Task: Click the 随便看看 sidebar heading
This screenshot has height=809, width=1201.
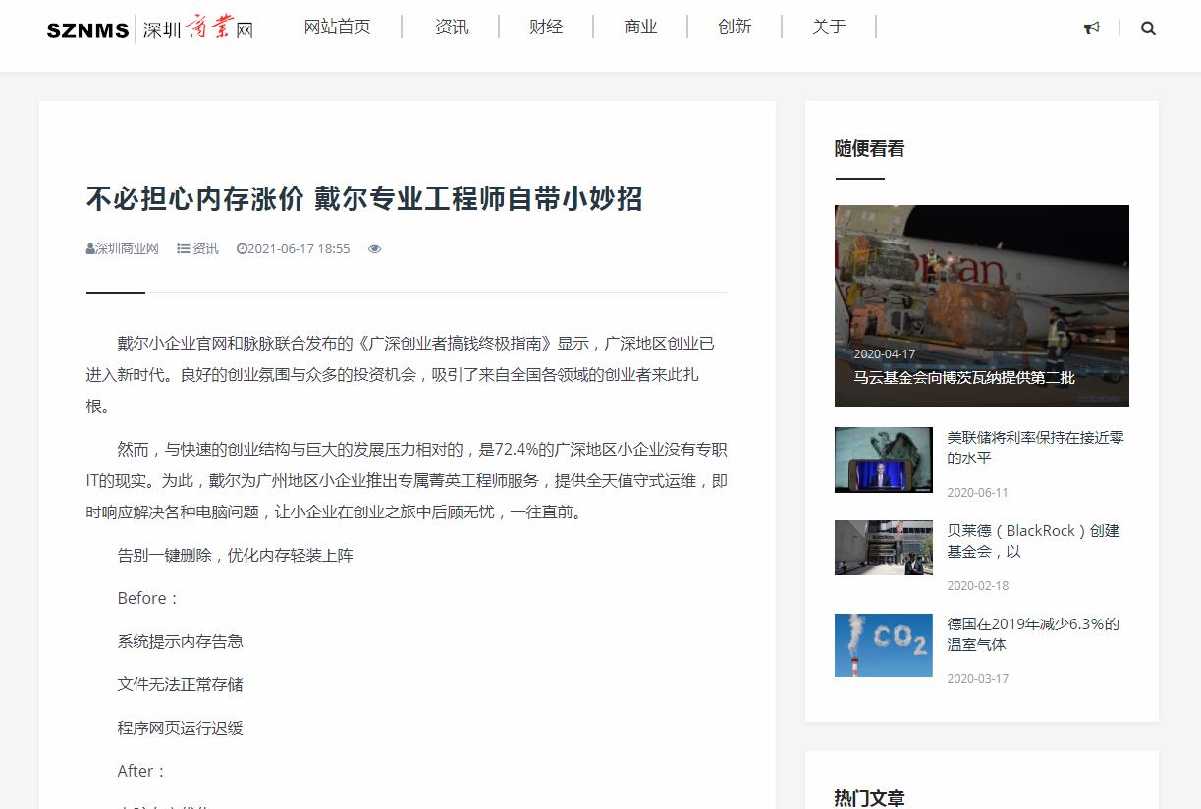Action: coord(870,149)
